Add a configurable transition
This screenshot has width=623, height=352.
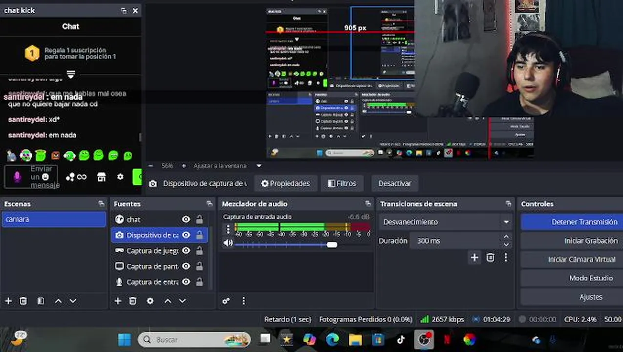(474, 258)
